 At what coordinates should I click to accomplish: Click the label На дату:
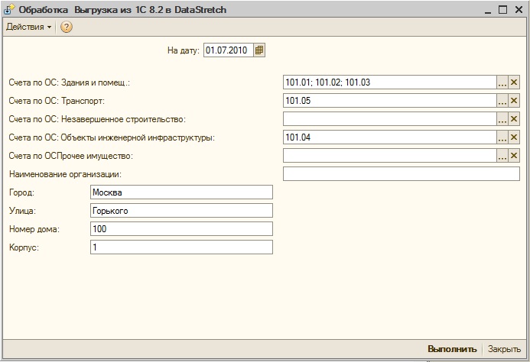(x=184, y=50)
